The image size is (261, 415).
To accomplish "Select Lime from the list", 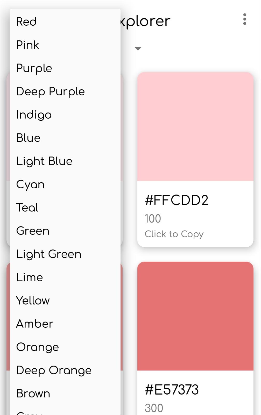I will point(30,277).
